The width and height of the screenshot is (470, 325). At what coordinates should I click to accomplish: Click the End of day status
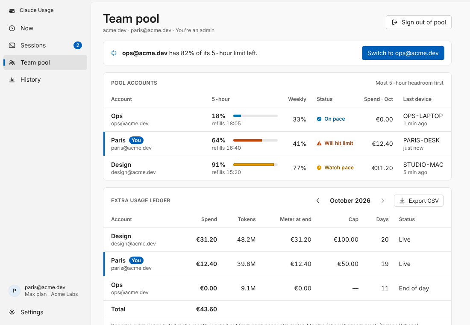414,288
